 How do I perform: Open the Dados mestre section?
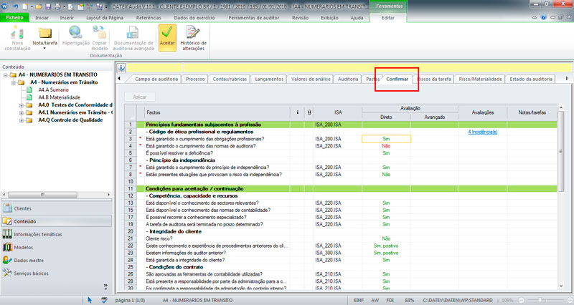(57, 260)
